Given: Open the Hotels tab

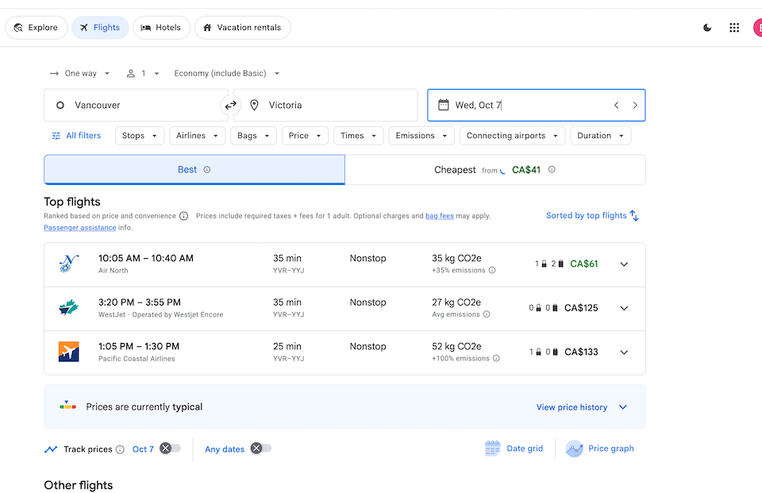Looking at the screenshot, I should point(161,28).
